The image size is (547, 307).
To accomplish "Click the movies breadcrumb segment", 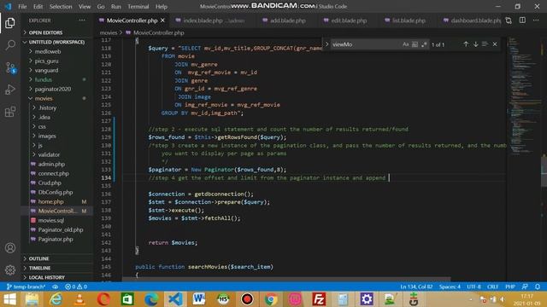I will click(x=109, y=32).
